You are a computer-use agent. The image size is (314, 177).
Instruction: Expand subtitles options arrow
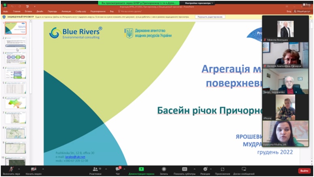194,169
